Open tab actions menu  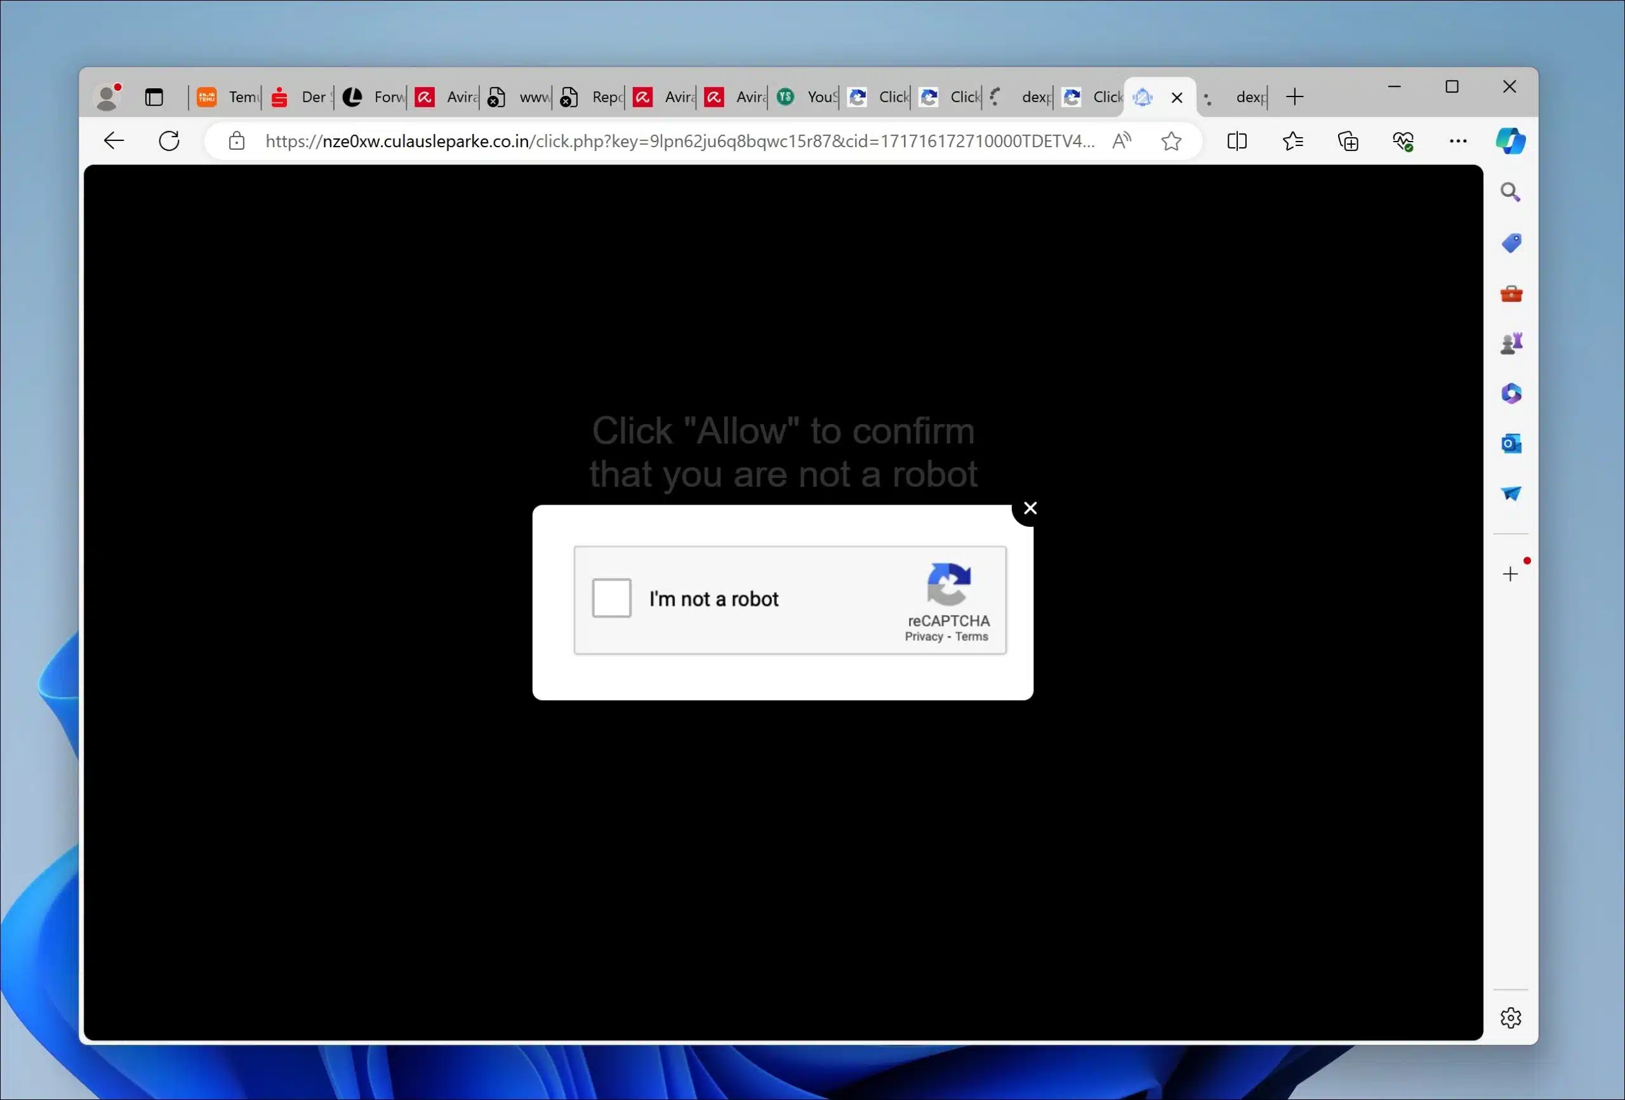[154, 96]
